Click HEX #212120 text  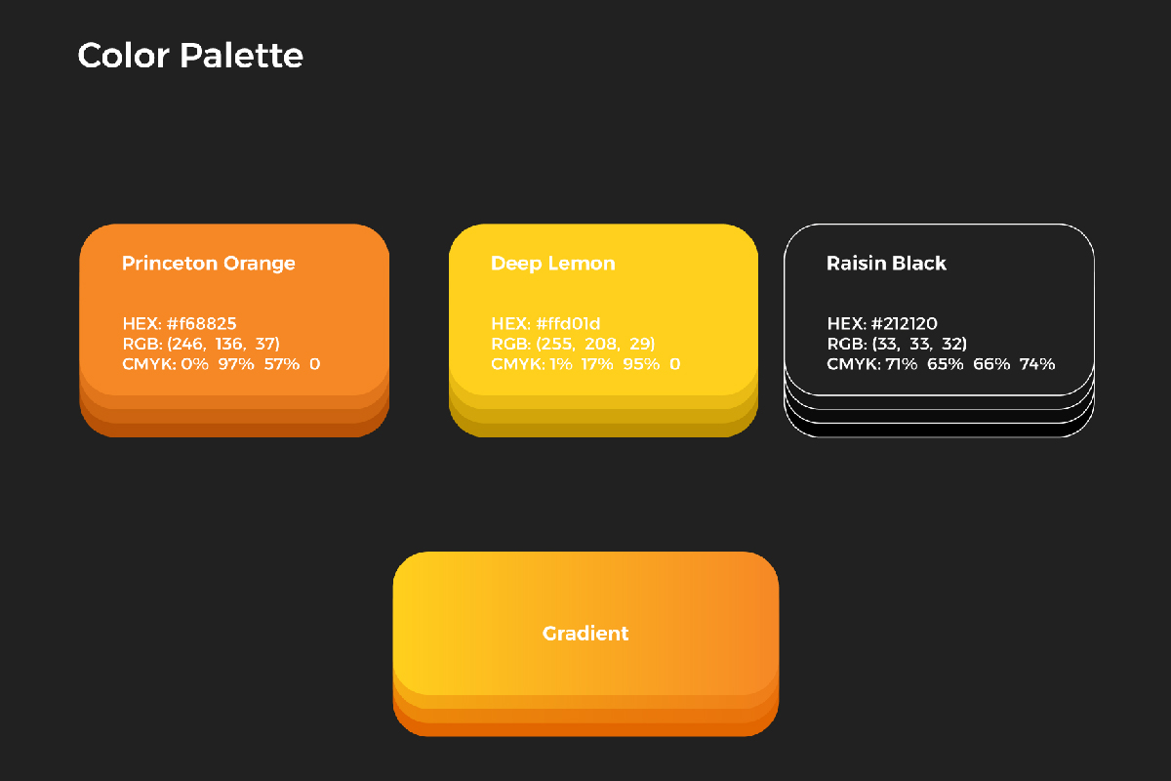point(882,323)
